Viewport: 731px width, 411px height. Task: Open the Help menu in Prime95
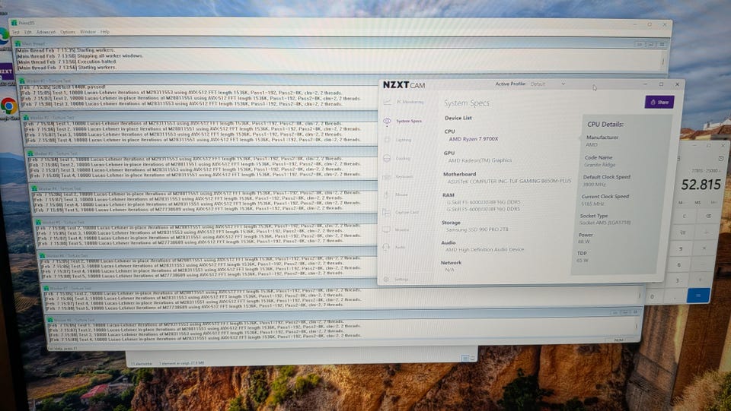point(105,32)
